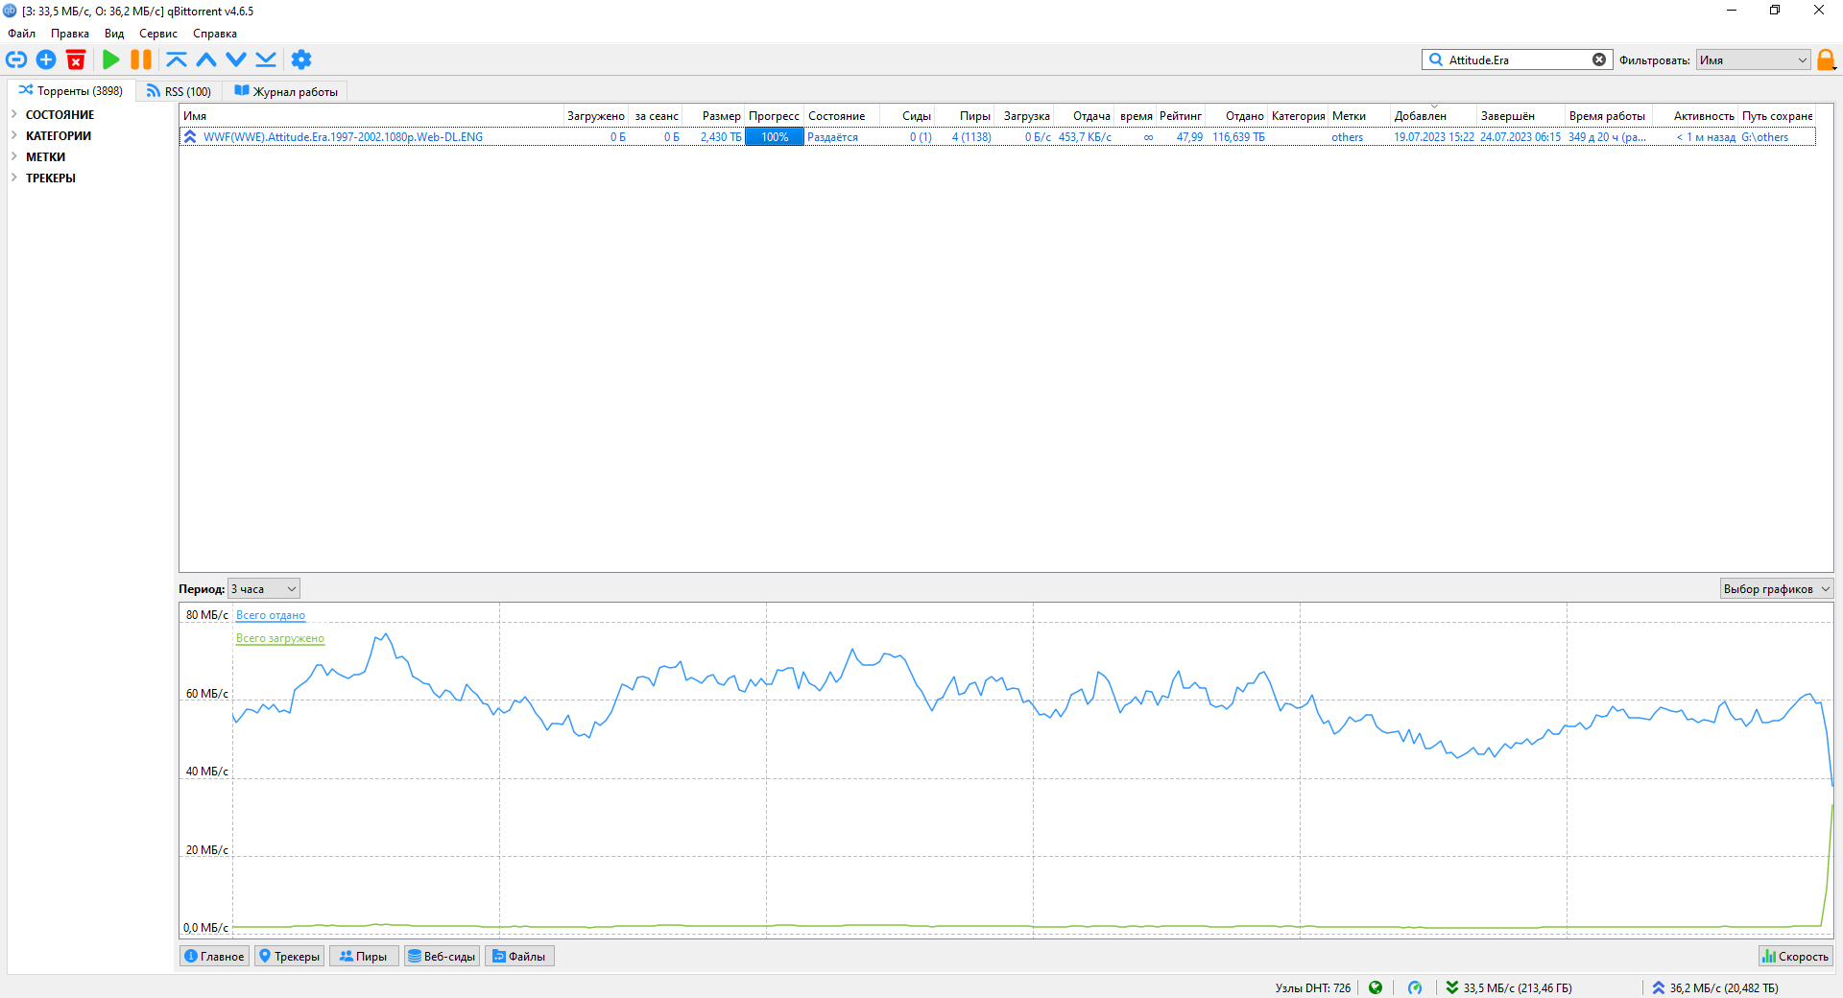Click the Узлы DHT: 726 status text
The image size is (1843, 998).
[x=1312, y=987]
